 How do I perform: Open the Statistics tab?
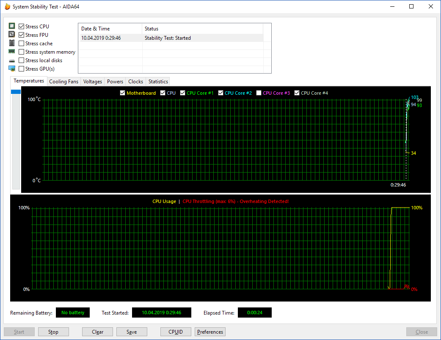point(158,82)
